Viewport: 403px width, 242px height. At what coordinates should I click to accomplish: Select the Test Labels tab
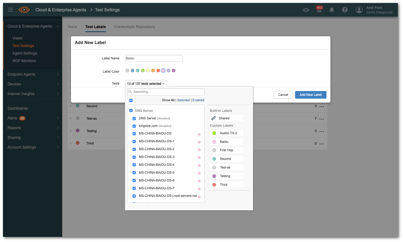tap(95, 27)
